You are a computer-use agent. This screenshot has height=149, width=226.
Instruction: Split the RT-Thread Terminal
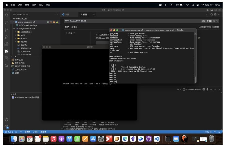(x=203, y=89)
